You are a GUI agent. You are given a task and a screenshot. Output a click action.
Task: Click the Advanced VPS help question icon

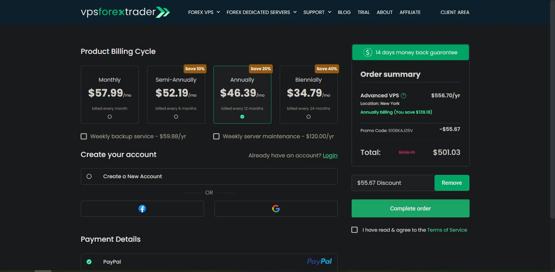pos(404,95)
